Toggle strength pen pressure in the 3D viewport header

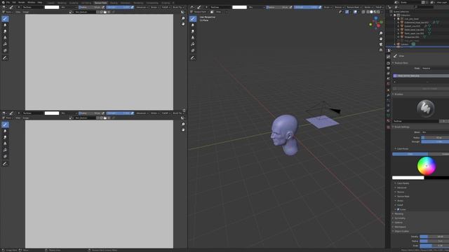[x=320, y=7]
